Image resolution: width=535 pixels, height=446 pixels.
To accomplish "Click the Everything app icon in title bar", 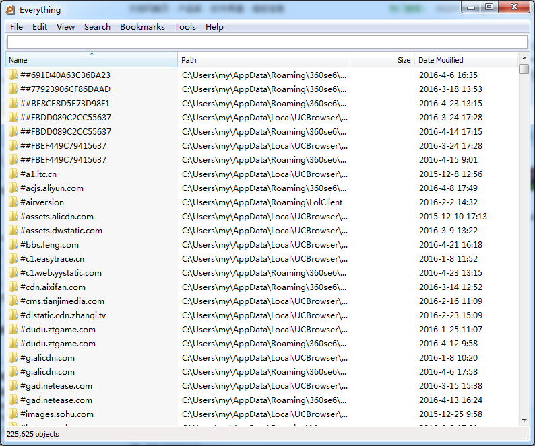I will pyautogui.click(x=10, y=10).
